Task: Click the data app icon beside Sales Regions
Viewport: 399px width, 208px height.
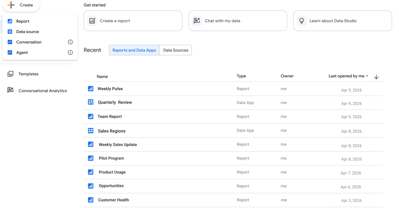Action: 90,131
